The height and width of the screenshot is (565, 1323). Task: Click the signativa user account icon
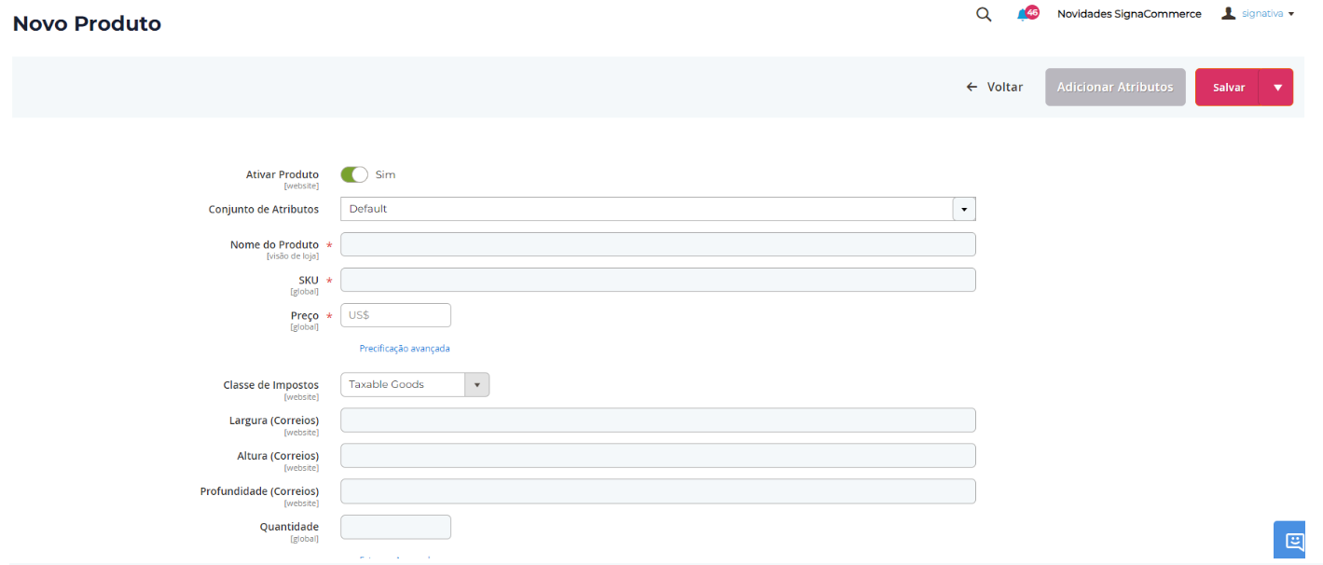point(1229,14)
